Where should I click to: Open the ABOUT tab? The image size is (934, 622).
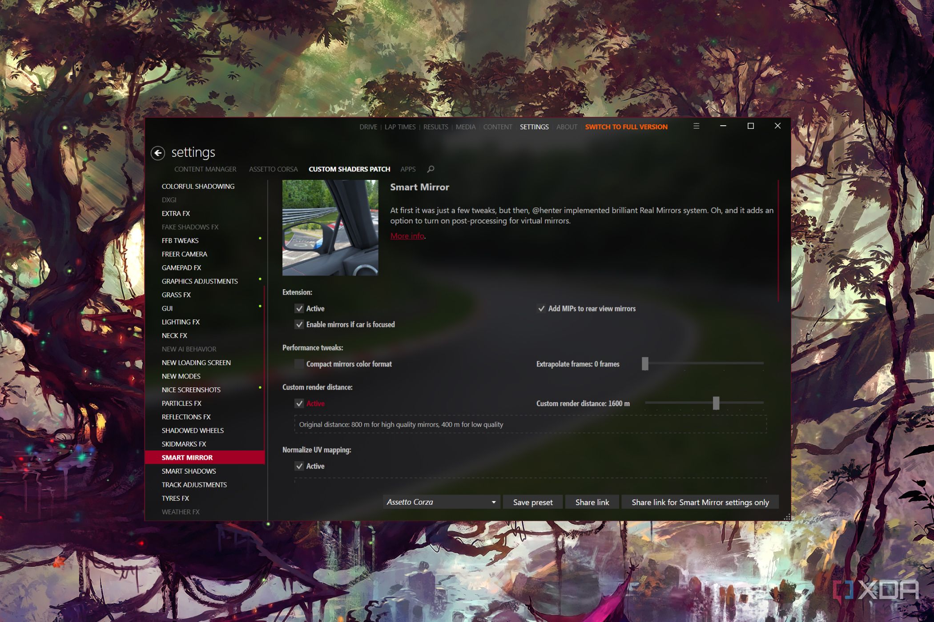tap(567, 127)
